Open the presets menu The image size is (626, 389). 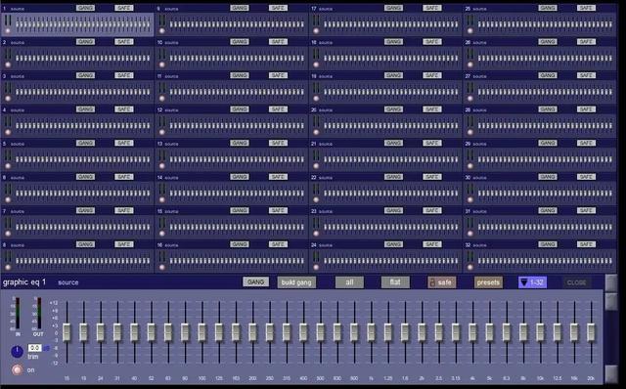click(488, 282)
